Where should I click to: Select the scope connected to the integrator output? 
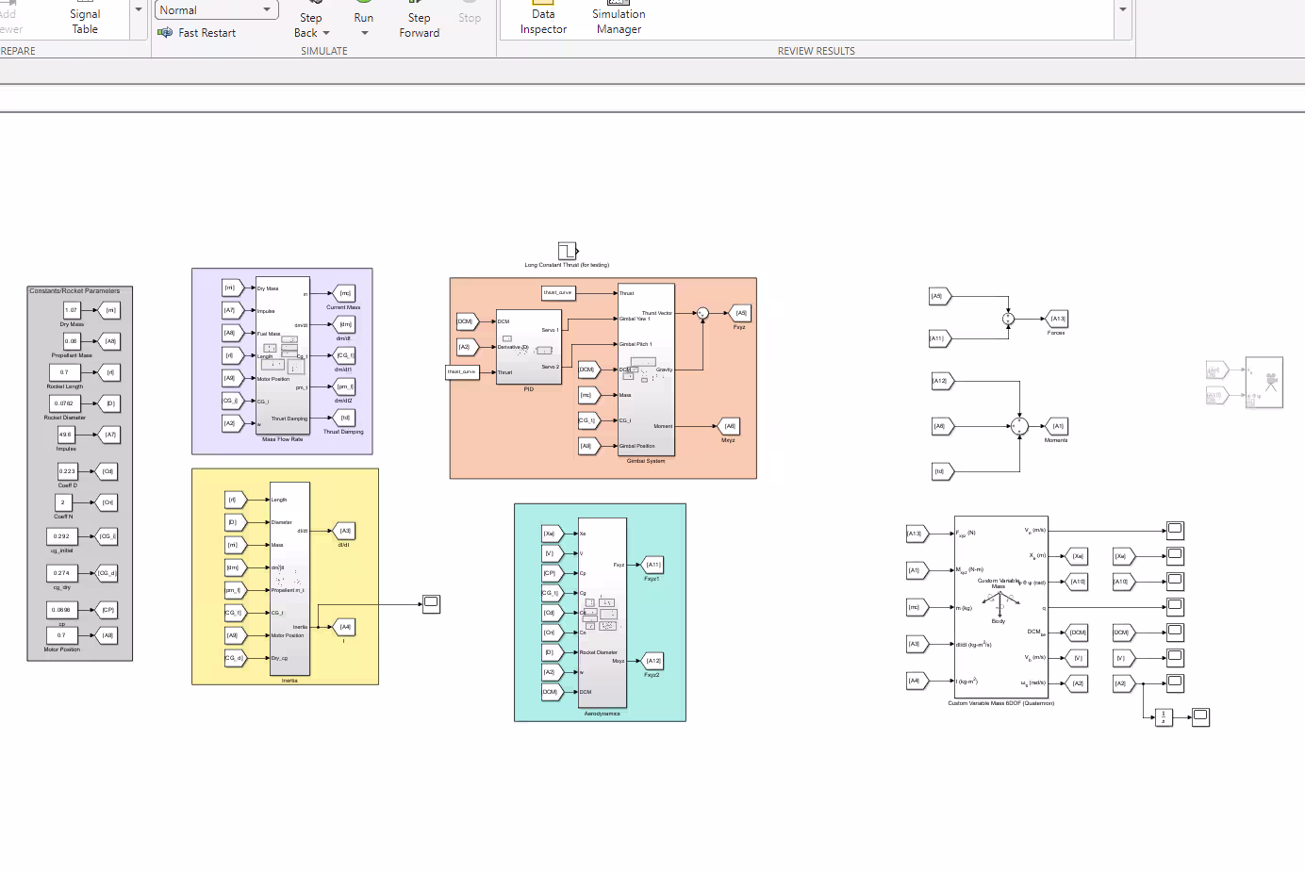click(1200, 717)
